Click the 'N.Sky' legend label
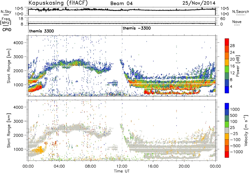The height and width of the screenshot is (173, 249). 6,12
